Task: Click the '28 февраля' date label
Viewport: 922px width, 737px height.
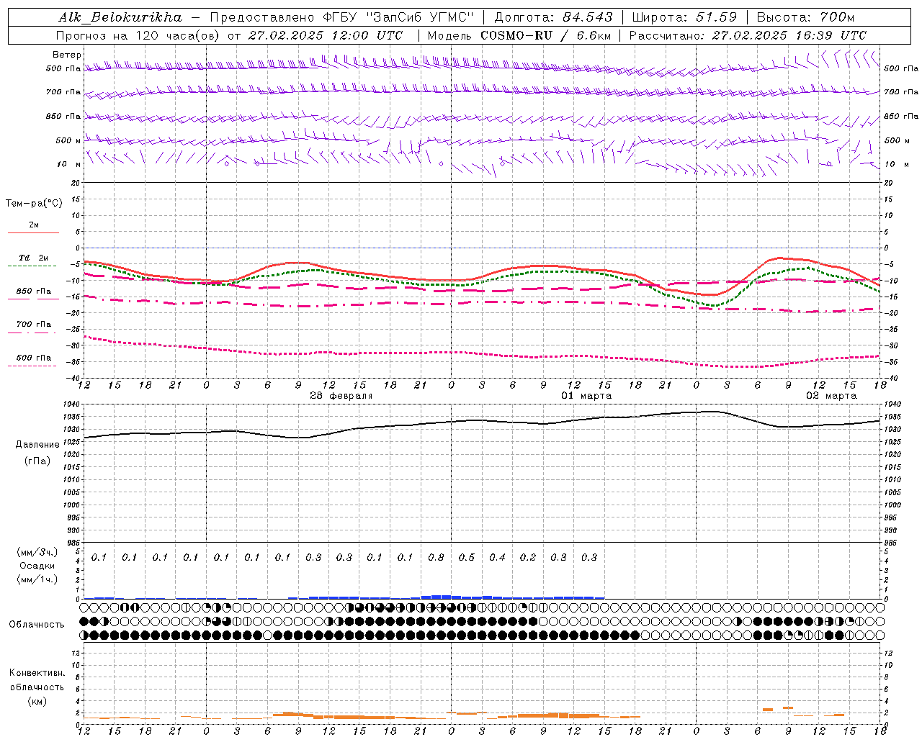Action: coord(341,396)
